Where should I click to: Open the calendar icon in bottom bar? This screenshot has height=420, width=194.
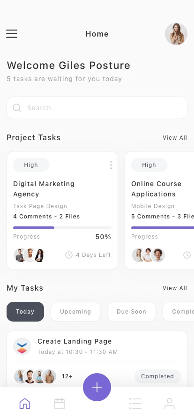tap(60, 404)
